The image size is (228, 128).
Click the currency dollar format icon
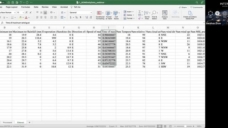71,17
